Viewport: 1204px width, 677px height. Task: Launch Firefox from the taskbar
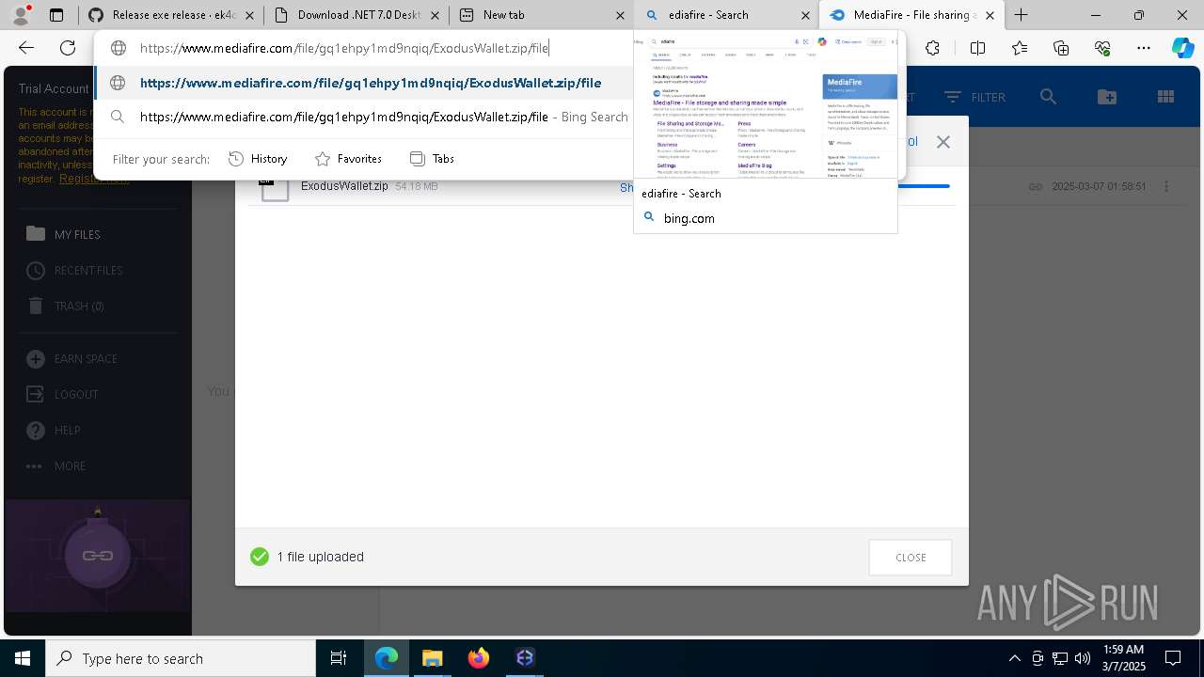479,658
